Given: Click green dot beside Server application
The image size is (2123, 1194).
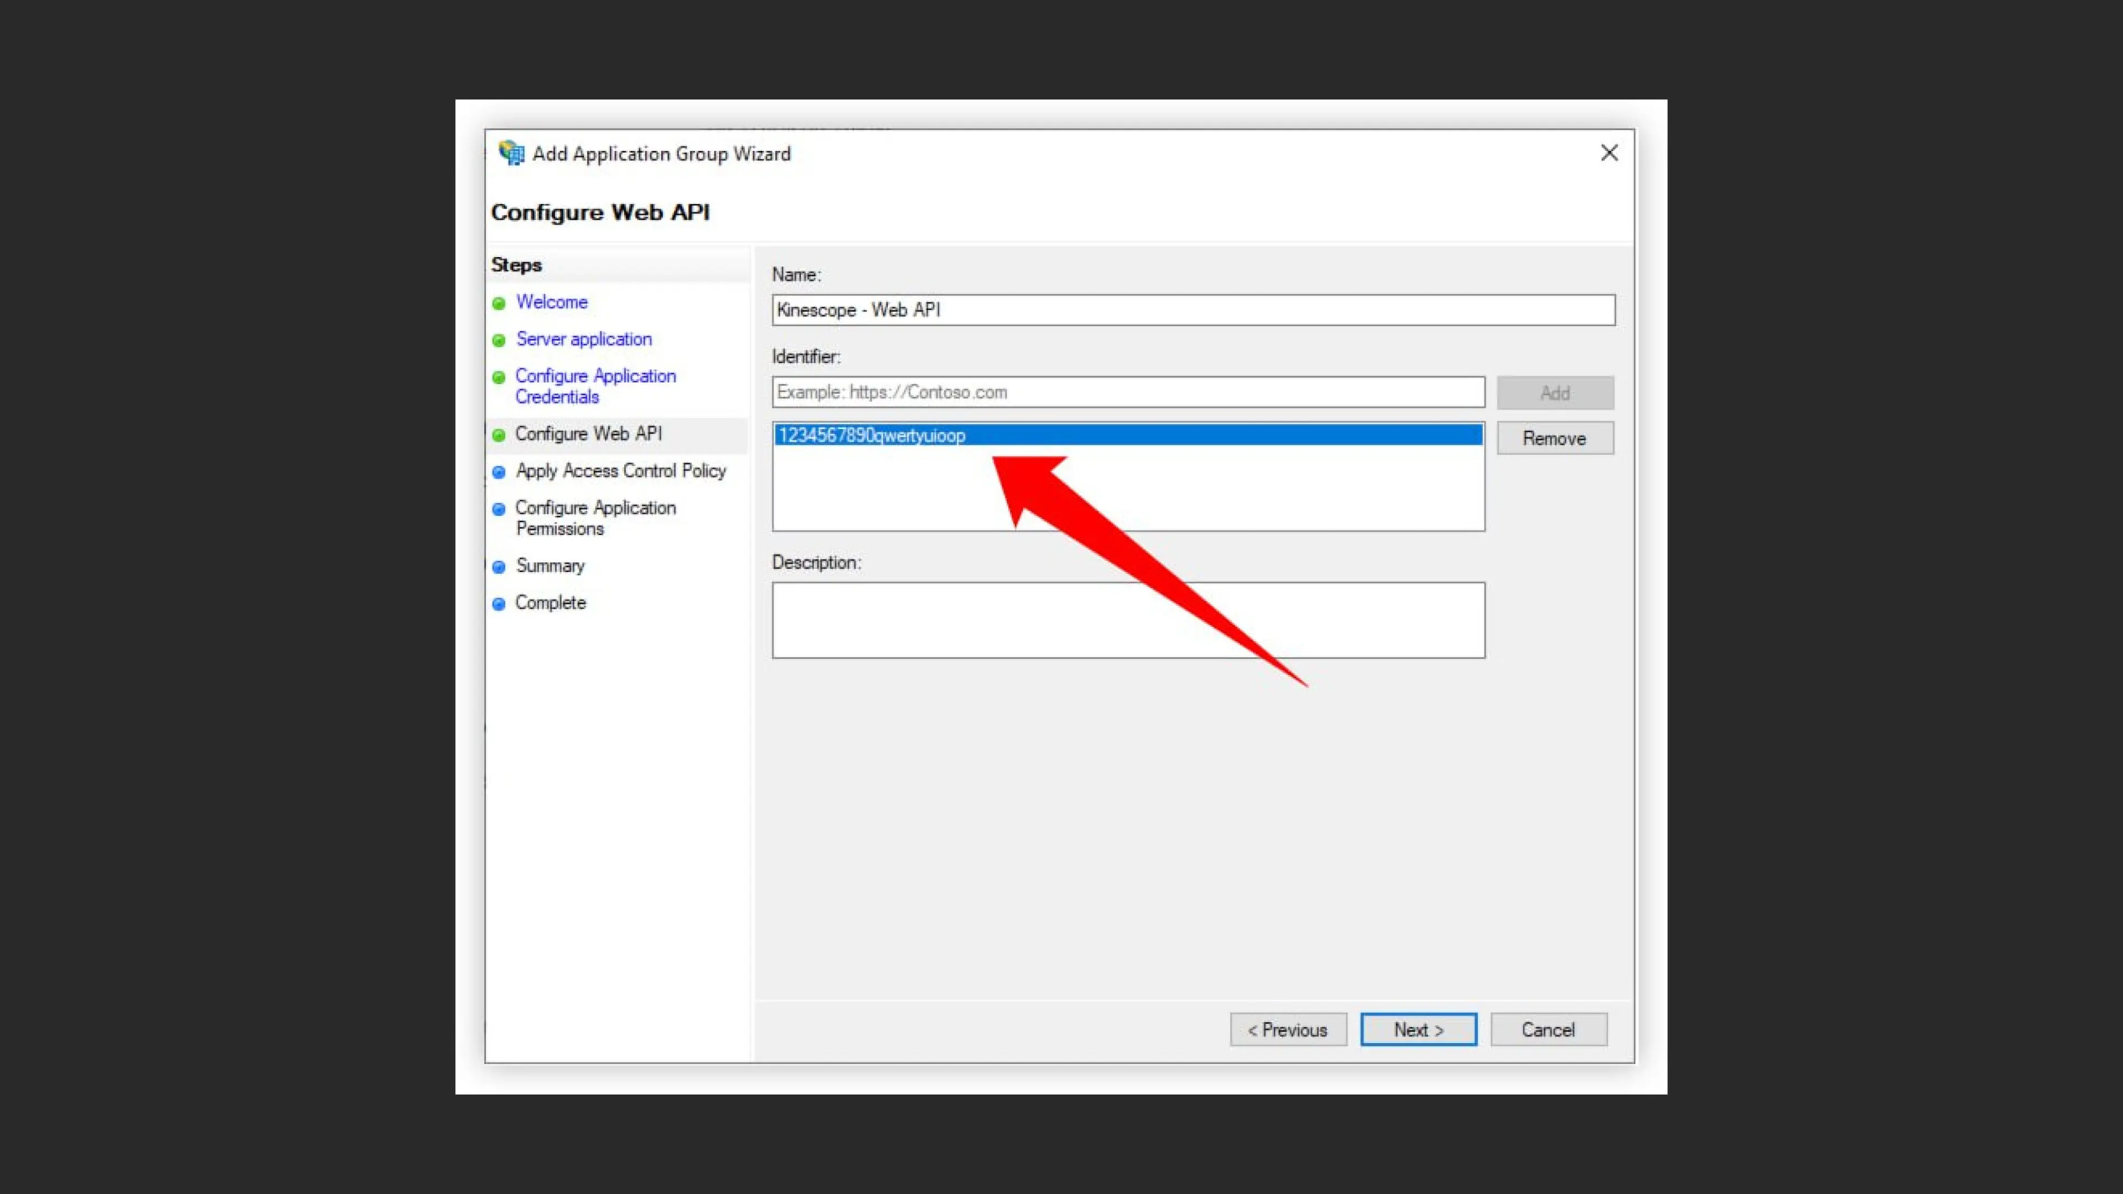Looking at the screenshot, I should coord(499,341).
